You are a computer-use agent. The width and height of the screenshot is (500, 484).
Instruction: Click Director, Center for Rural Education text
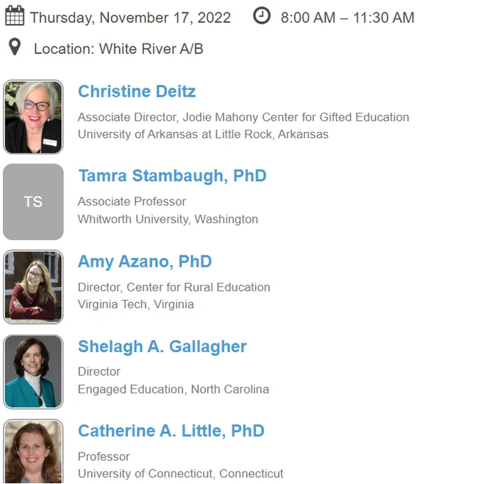174,287
